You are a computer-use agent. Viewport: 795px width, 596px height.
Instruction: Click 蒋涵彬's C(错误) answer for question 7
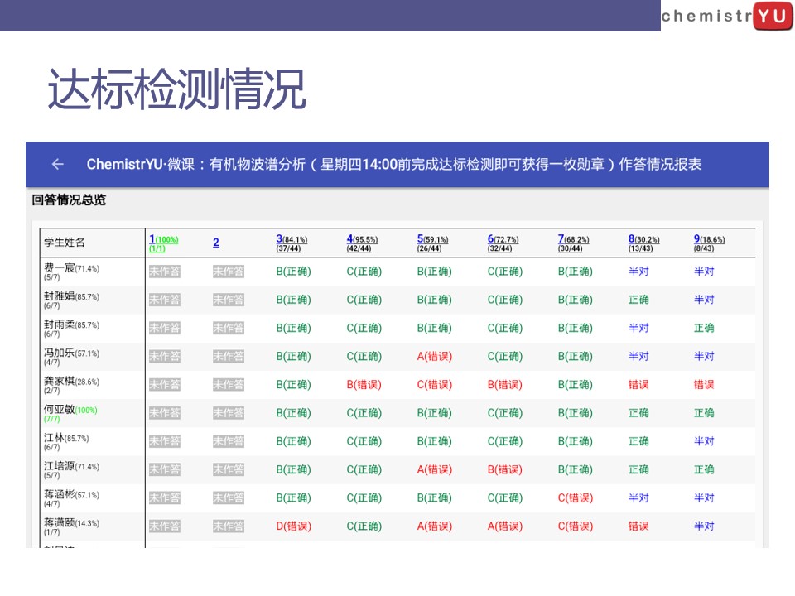point(576,498)
